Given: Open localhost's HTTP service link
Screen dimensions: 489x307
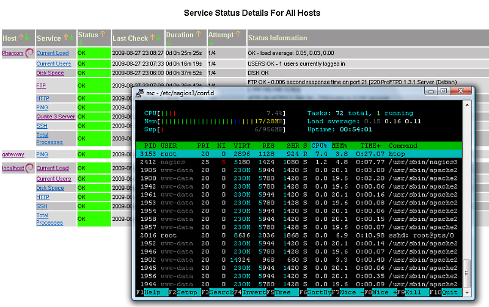Looking at the screenshot, I should click(43, 197).
